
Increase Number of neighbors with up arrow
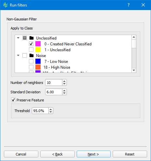[64, 81]
